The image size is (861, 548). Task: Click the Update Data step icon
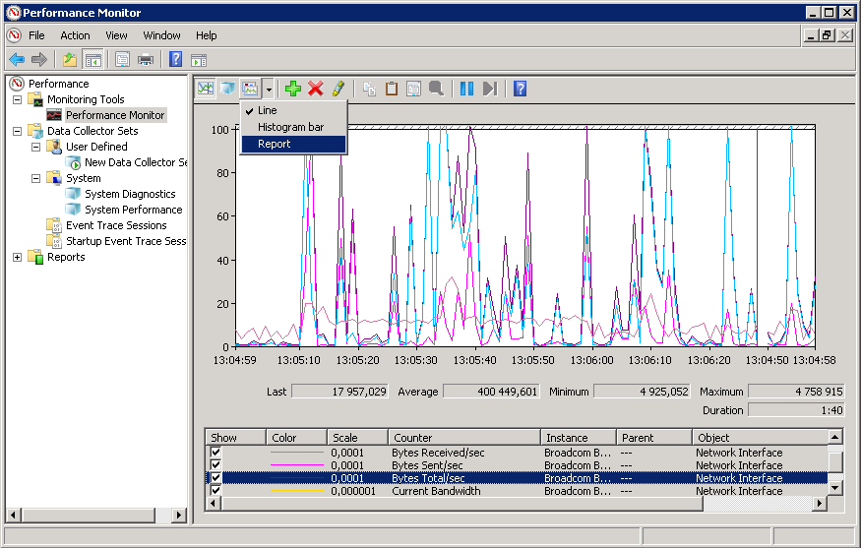tap(490, 89)
